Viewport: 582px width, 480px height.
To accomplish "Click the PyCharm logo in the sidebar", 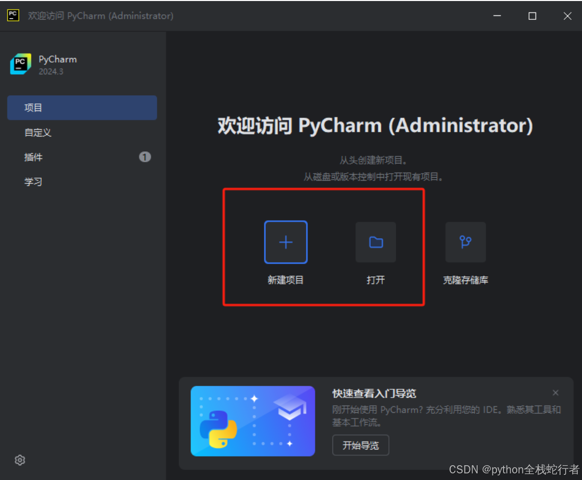I will [x=21, y=64].
